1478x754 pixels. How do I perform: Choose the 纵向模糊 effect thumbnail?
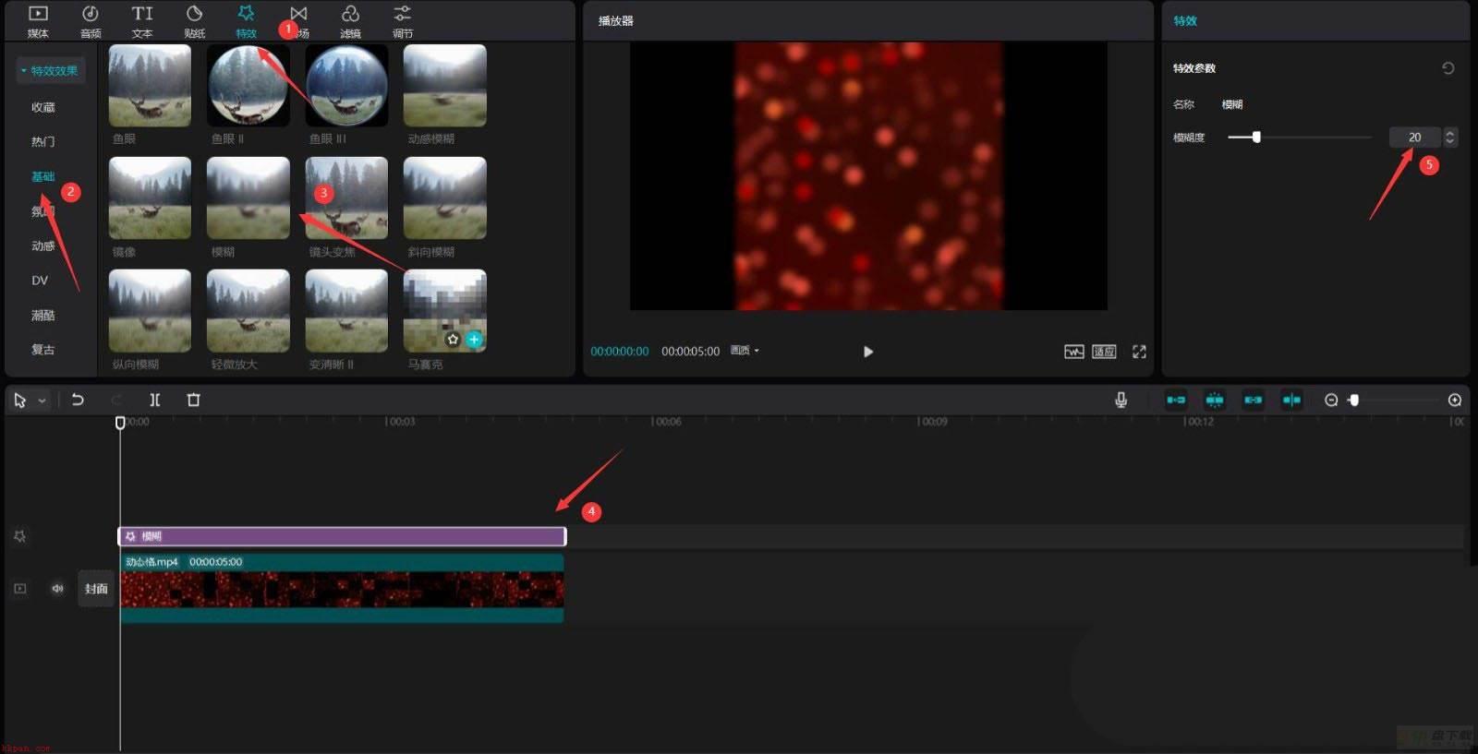point(150,311)
